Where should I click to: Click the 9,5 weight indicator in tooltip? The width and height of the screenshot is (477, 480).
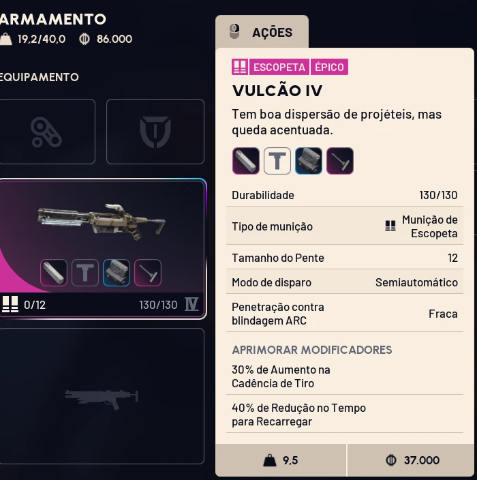coord(290,460)
